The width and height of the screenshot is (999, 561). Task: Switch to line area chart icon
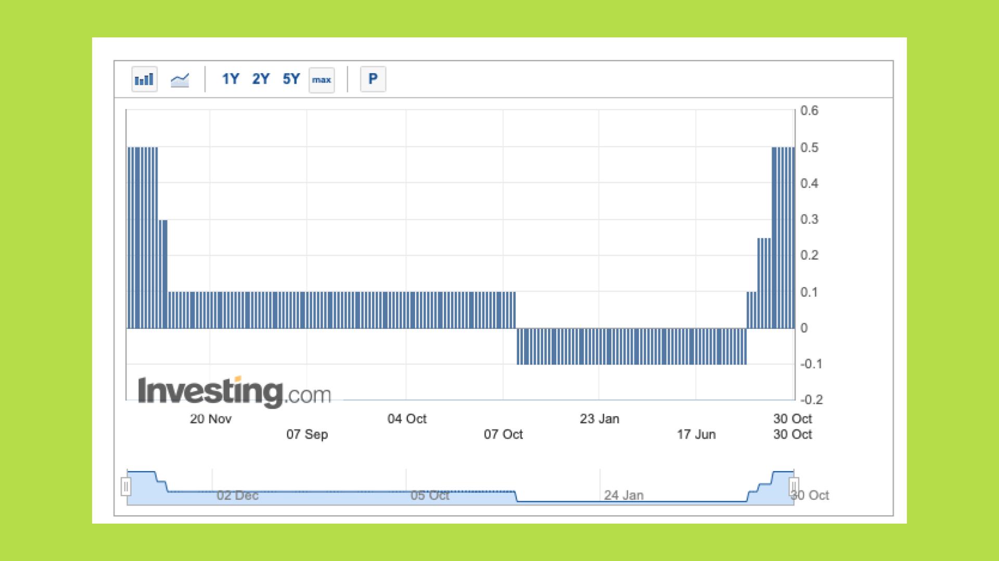coord(180,79)
